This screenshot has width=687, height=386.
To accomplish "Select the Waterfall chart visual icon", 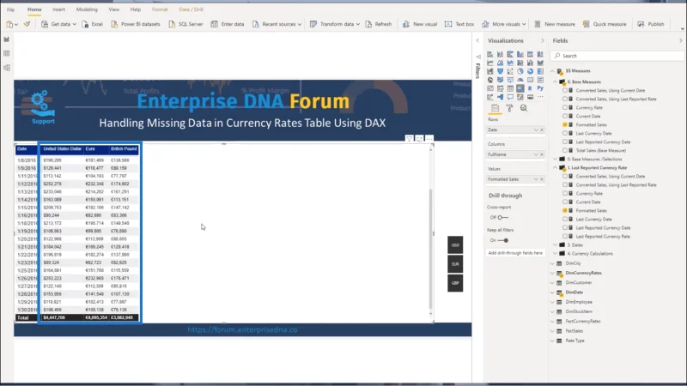I will click(489, 71).
